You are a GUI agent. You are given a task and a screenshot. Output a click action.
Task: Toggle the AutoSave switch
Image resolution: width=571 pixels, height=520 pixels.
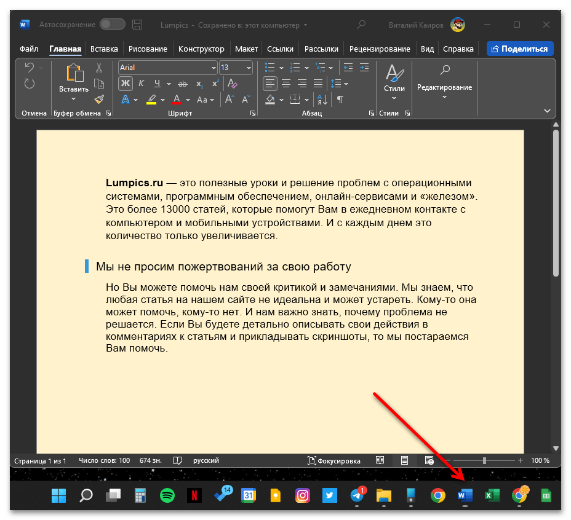(x=112, y=25)
